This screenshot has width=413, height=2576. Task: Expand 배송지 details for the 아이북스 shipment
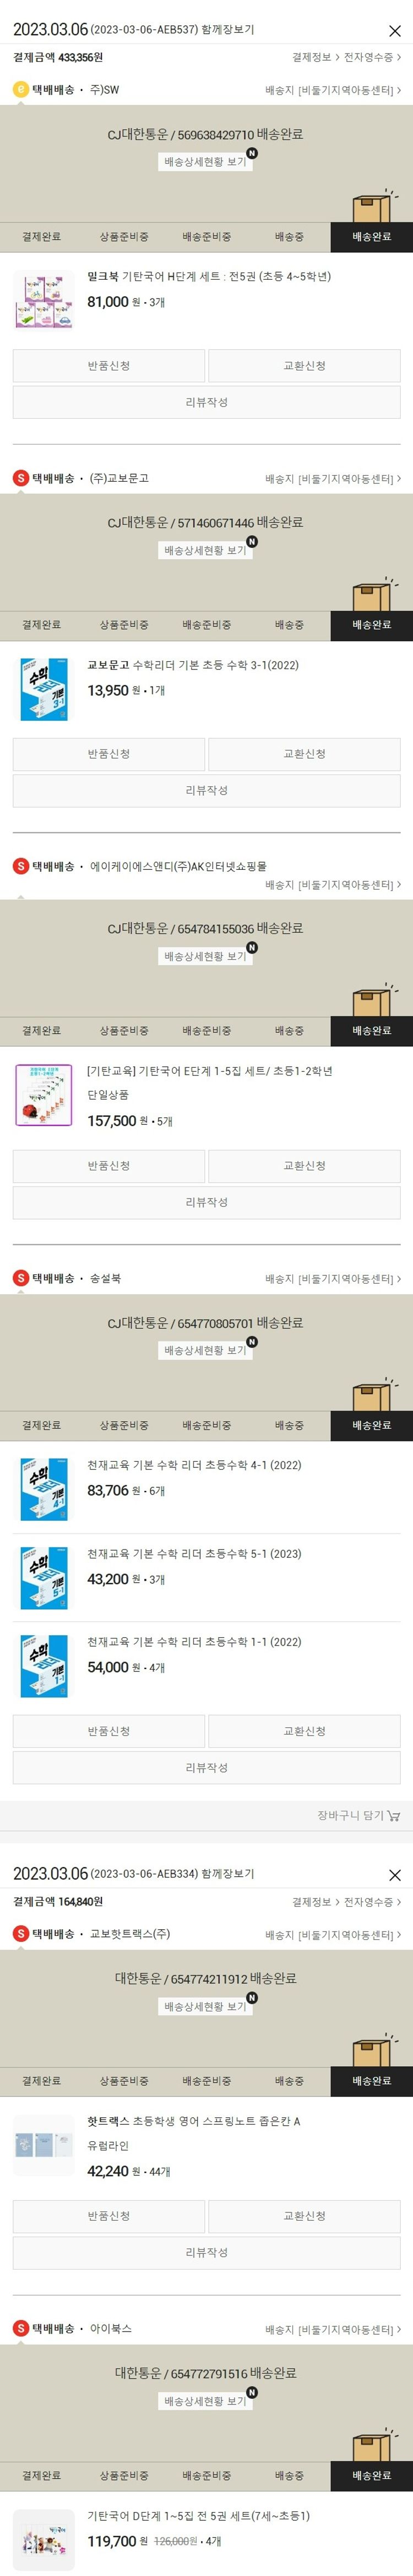pos(333,2329)
